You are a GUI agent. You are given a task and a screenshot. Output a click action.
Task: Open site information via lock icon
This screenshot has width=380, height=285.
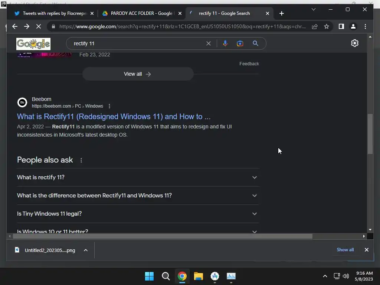pos(53,26)
